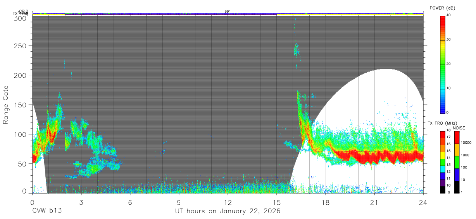Select the red top segment of the power colorbar
The image size is (476, 219).
[x=443, y=28]
